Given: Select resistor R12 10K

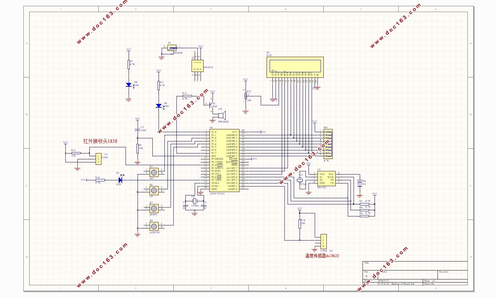Looking at the screenshot, I should tap(76, 153).
